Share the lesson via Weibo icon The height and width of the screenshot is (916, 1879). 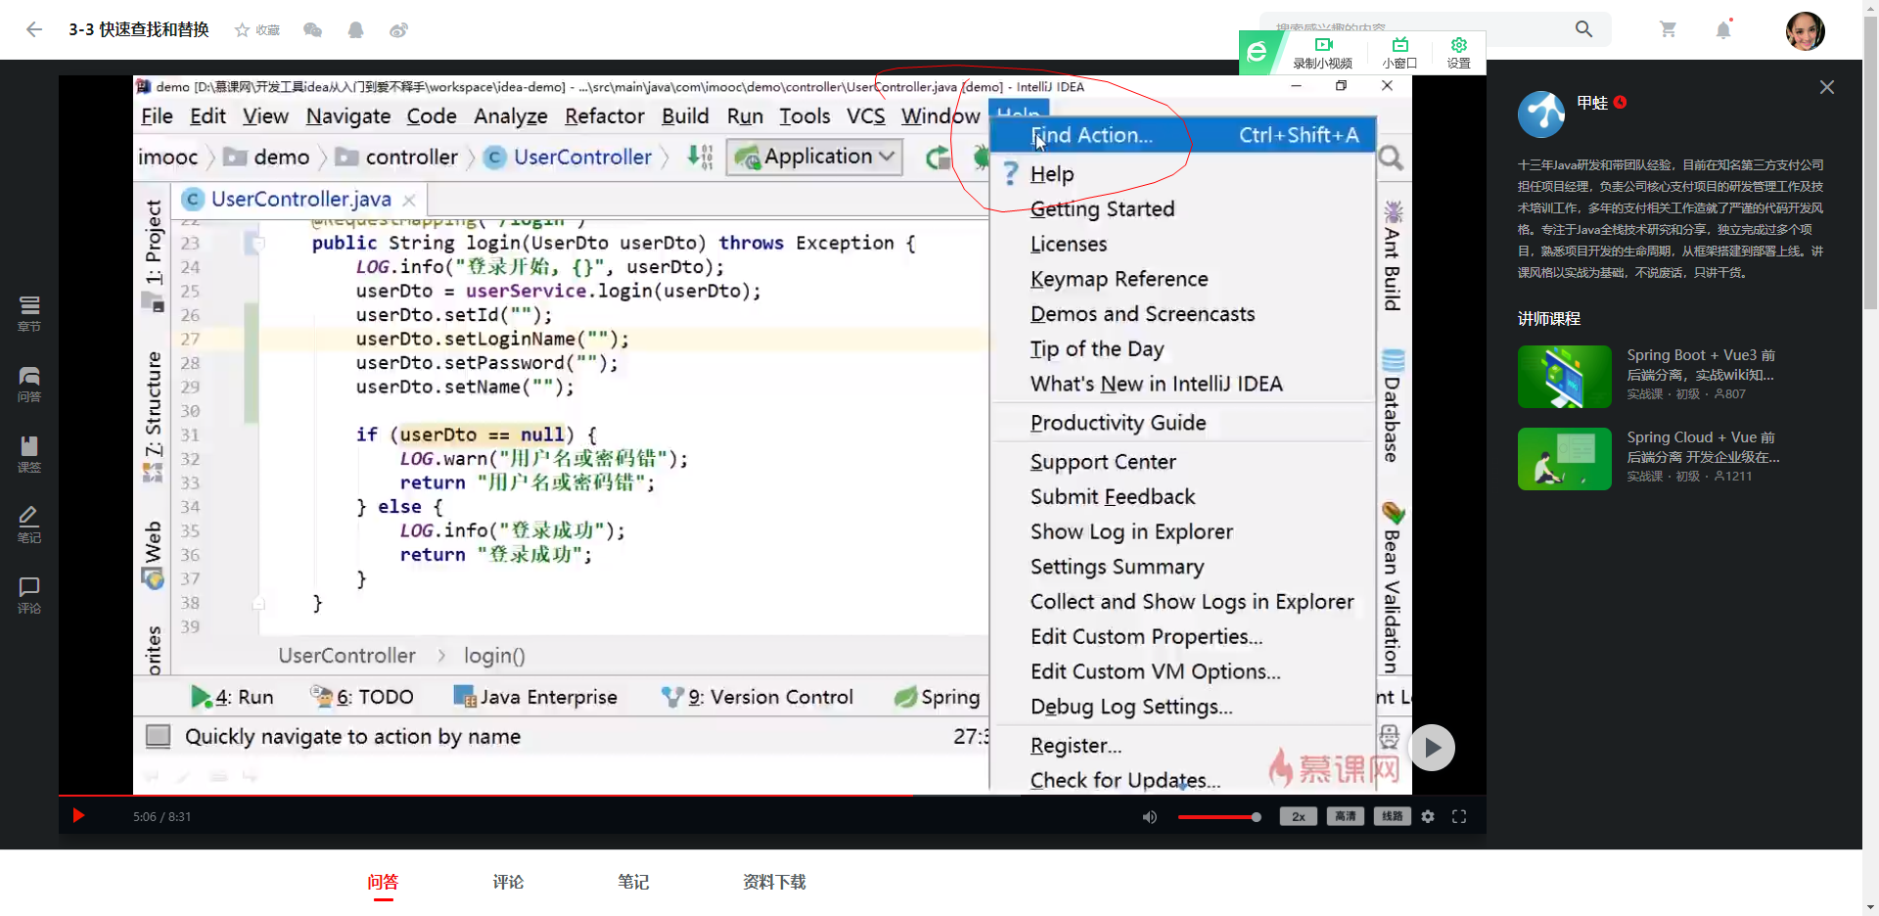tap(398, 30)
